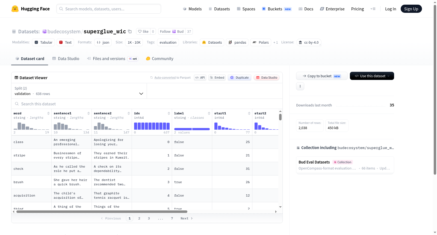This screenshot has height=235, width=437.
Task: Open the Files and versions tab
Action: click(113, 59)
